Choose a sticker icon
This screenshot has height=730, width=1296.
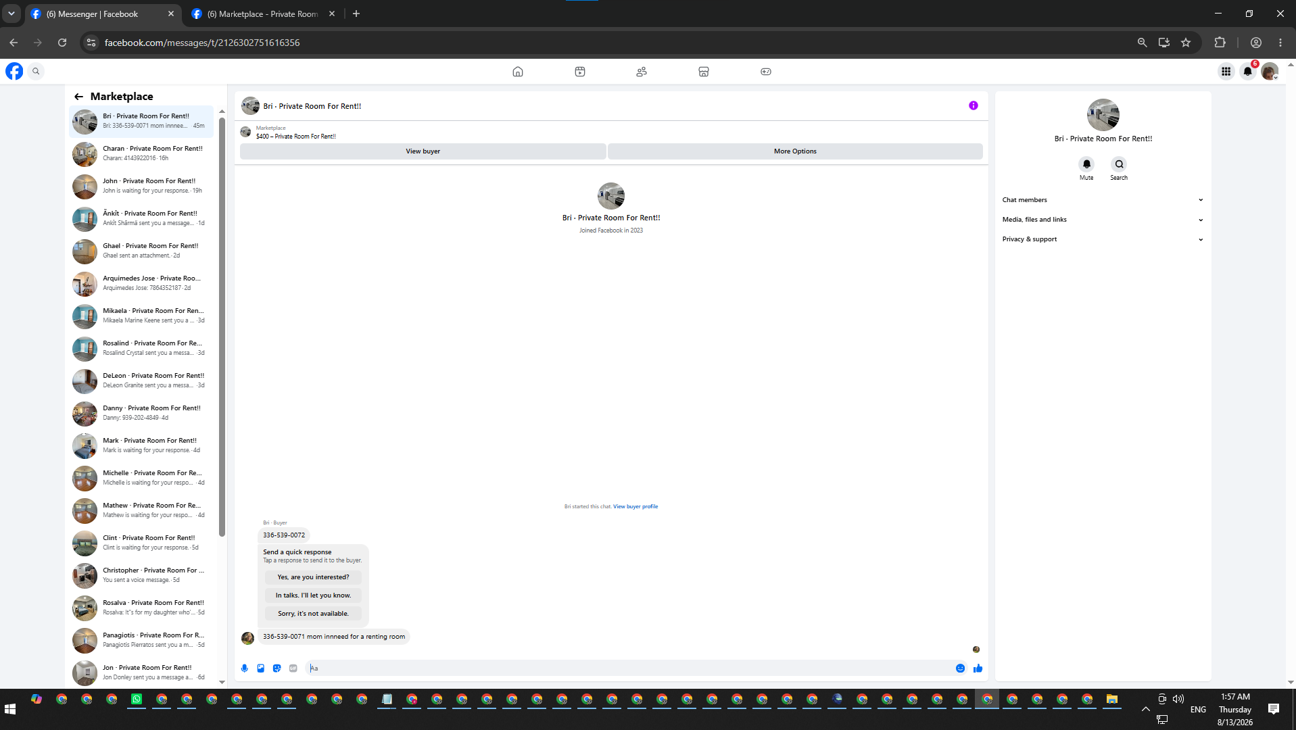[x=277, y=668]
